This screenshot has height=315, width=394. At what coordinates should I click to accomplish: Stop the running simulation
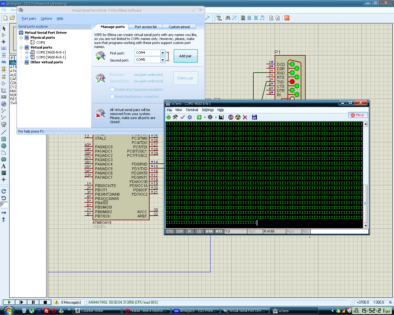coord(45,302)
